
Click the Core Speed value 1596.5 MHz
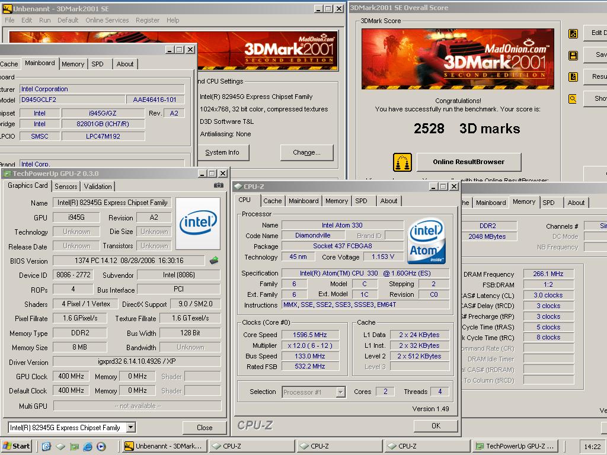tap(310, 335)
